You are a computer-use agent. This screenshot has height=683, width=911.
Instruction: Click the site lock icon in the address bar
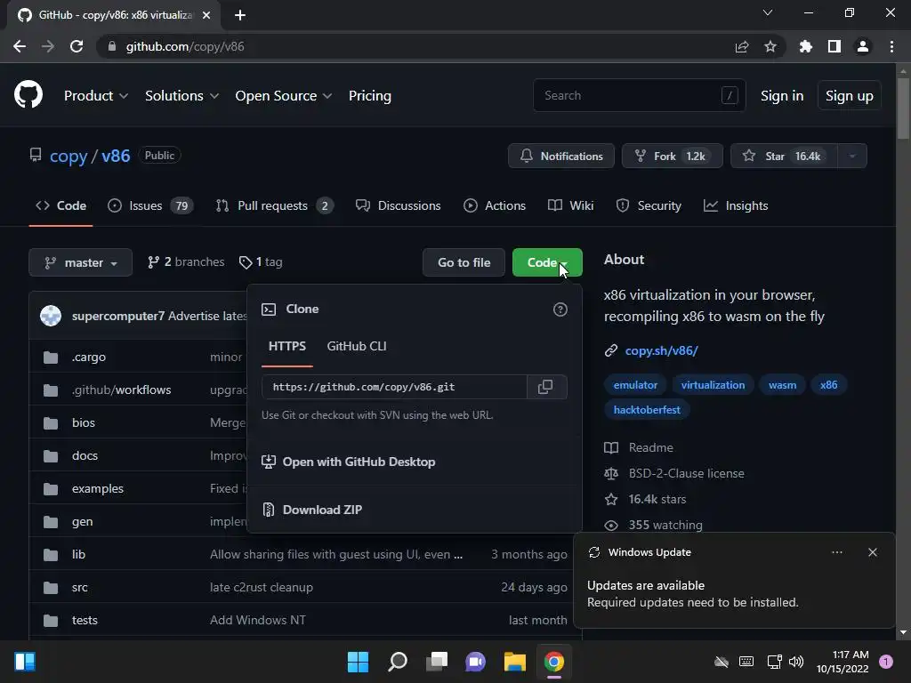[x=112, y=46]
